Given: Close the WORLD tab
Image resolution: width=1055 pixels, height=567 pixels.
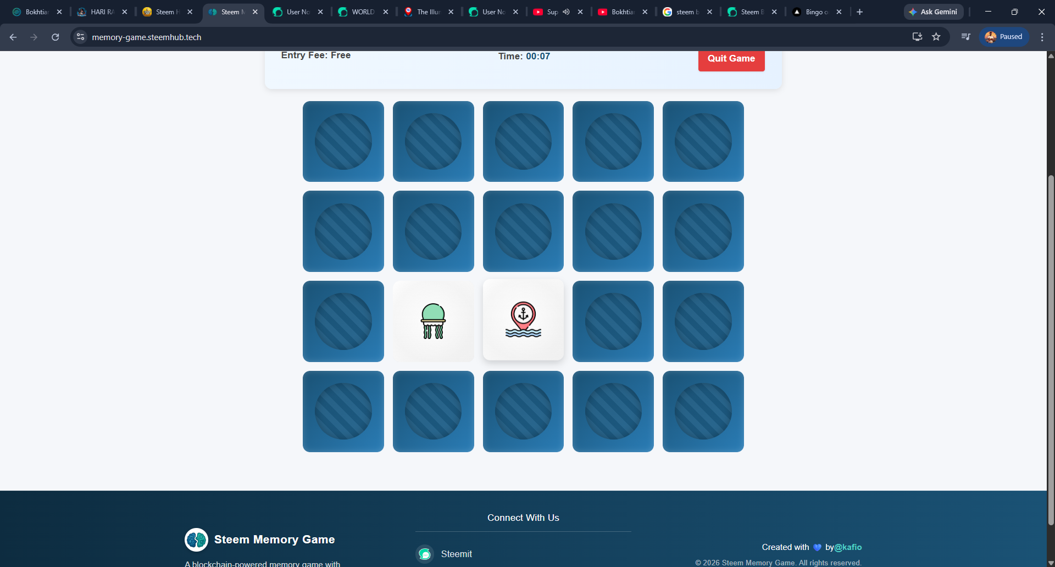Looking at the screenshot, I should pos(386,12).
